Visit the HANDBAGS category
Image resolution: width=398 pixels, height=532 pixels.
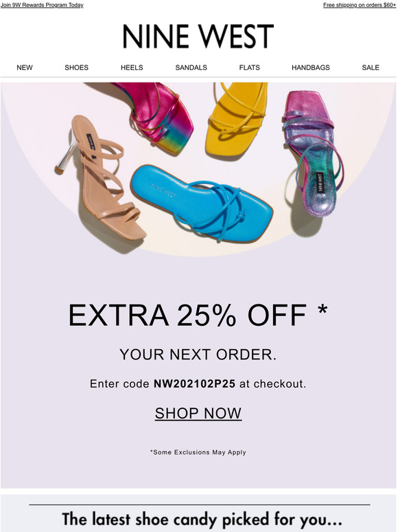click(311, 67)
